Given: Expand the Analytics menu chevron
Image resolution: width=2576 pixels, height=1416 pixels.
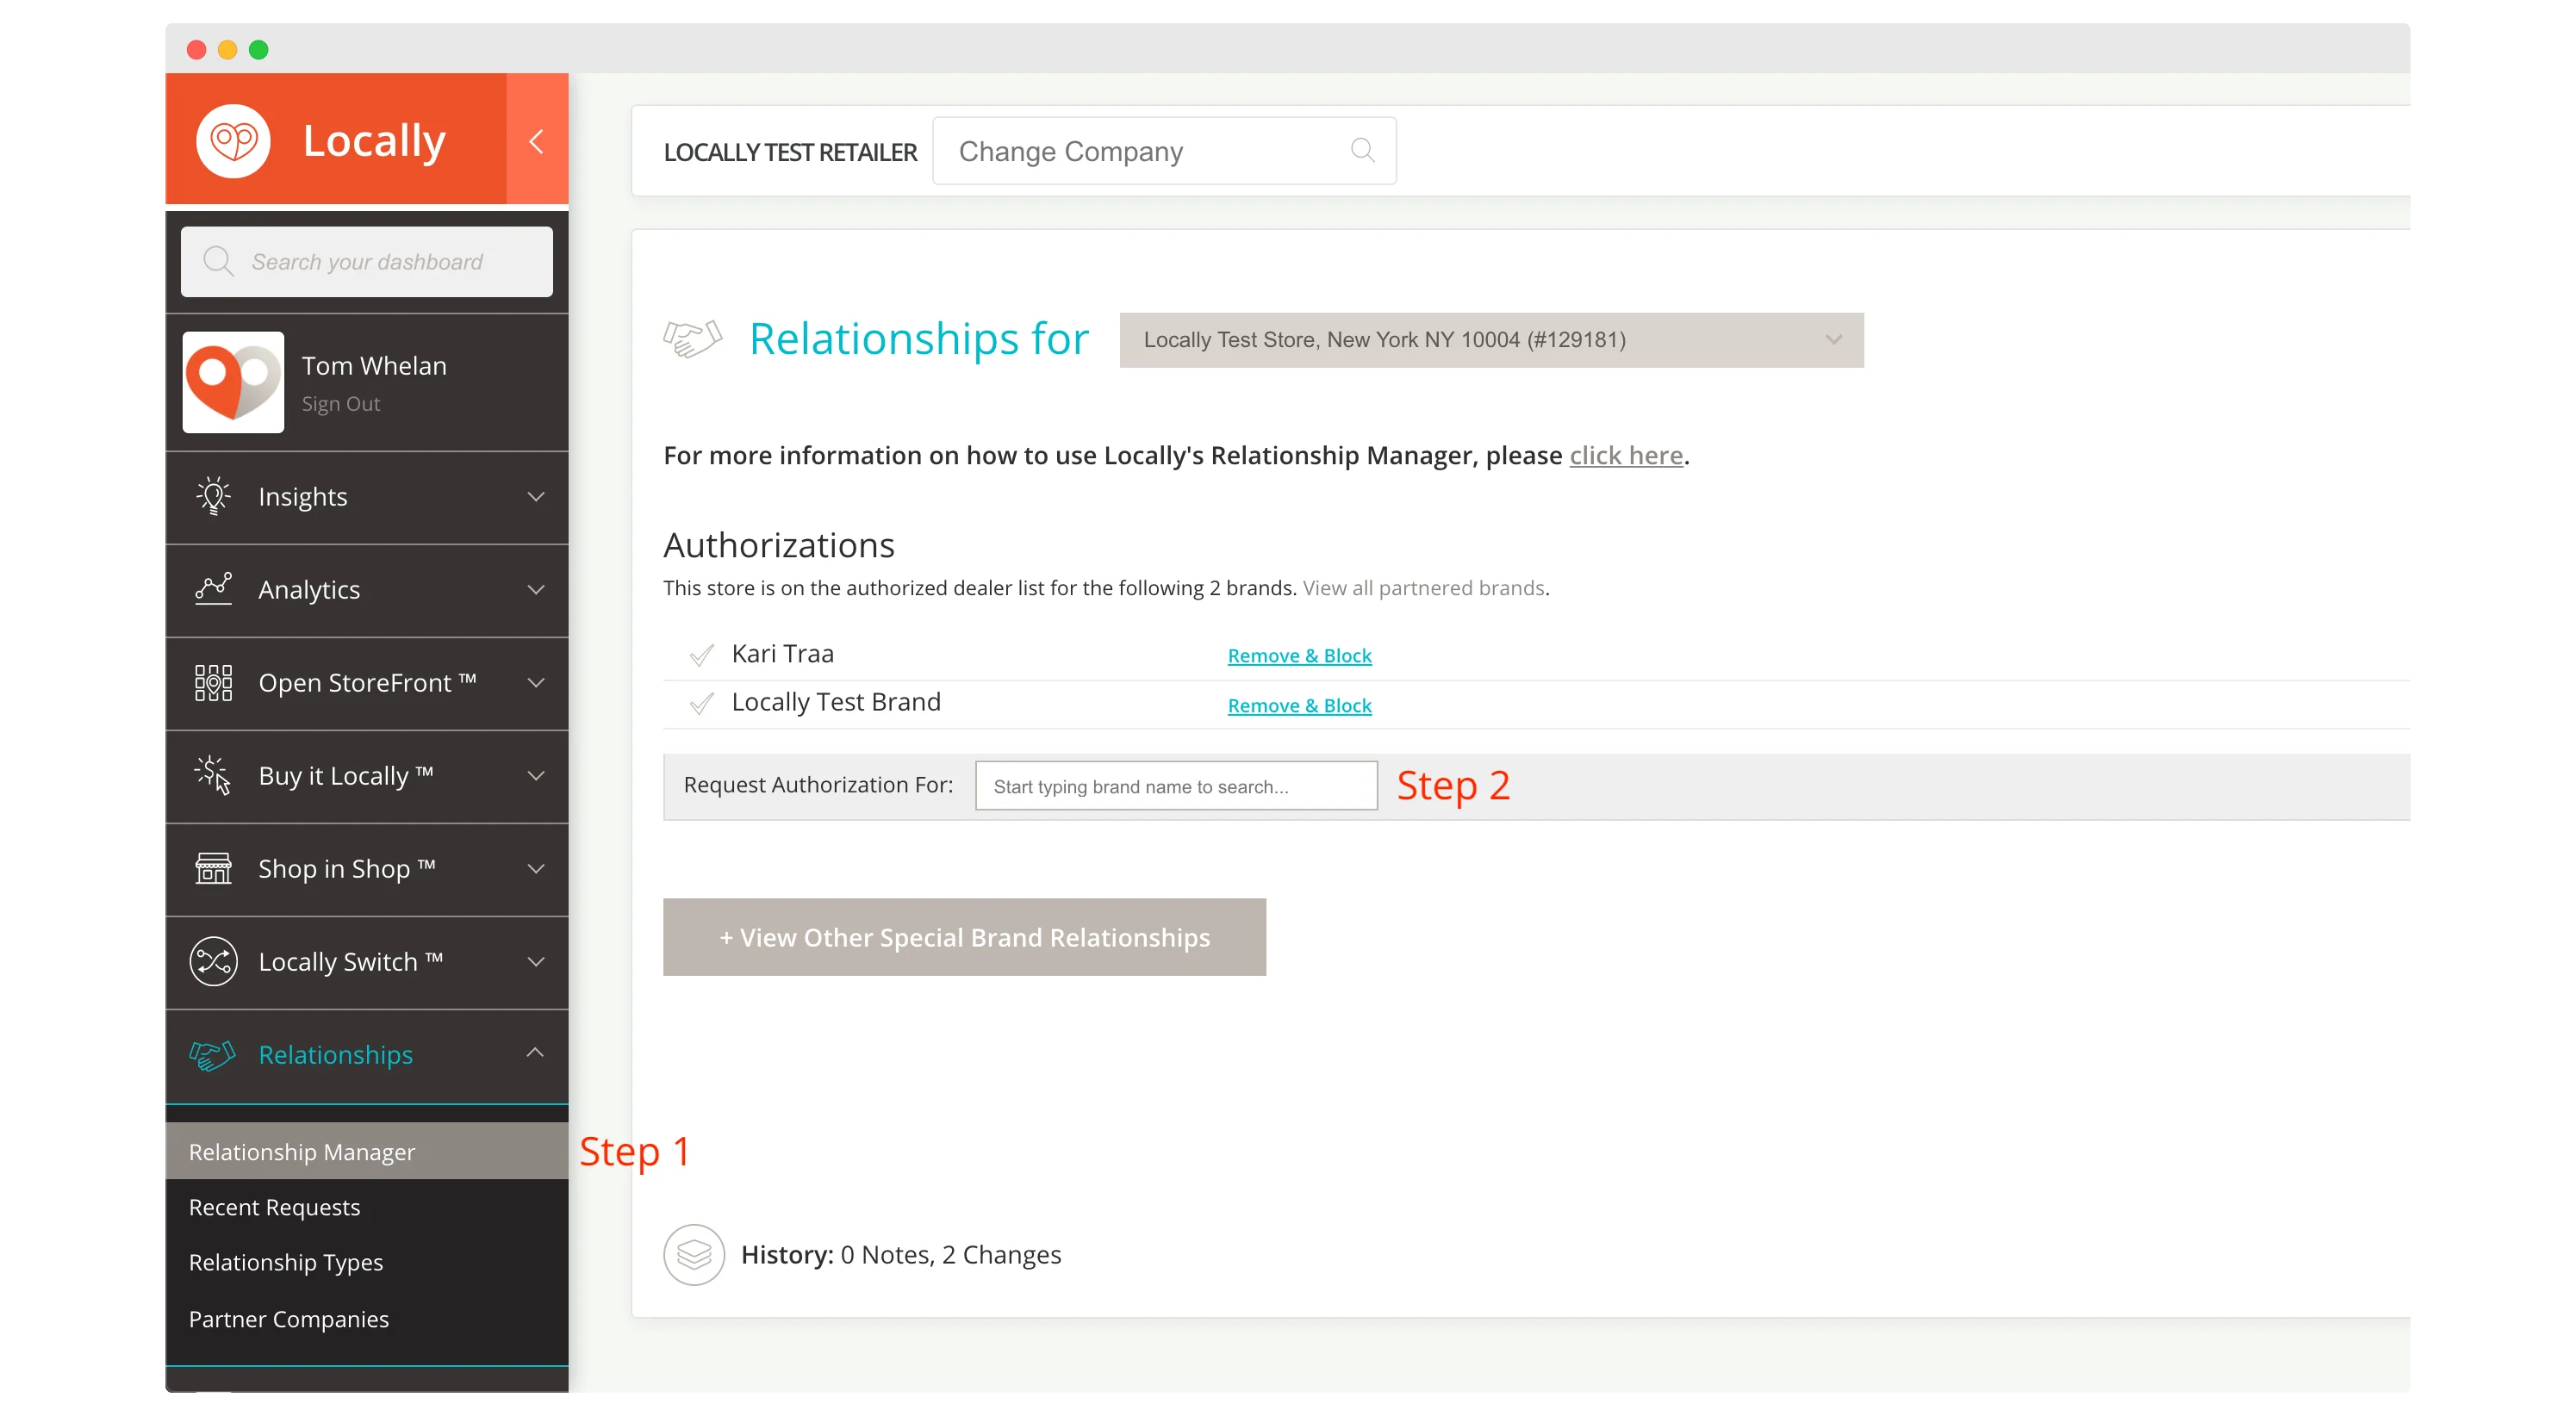Looking at the screenshot, I should [536, 590].
